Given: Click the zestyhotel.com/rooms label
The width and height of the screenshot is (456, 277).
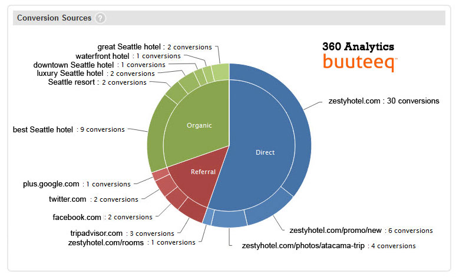Looking at the screenshot, I should (x=131, y=242).
